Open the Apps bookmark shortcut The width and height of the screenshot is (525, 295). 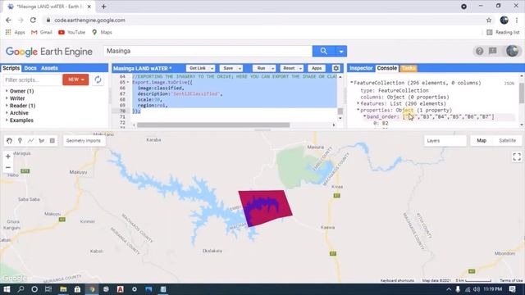(16, 32)
